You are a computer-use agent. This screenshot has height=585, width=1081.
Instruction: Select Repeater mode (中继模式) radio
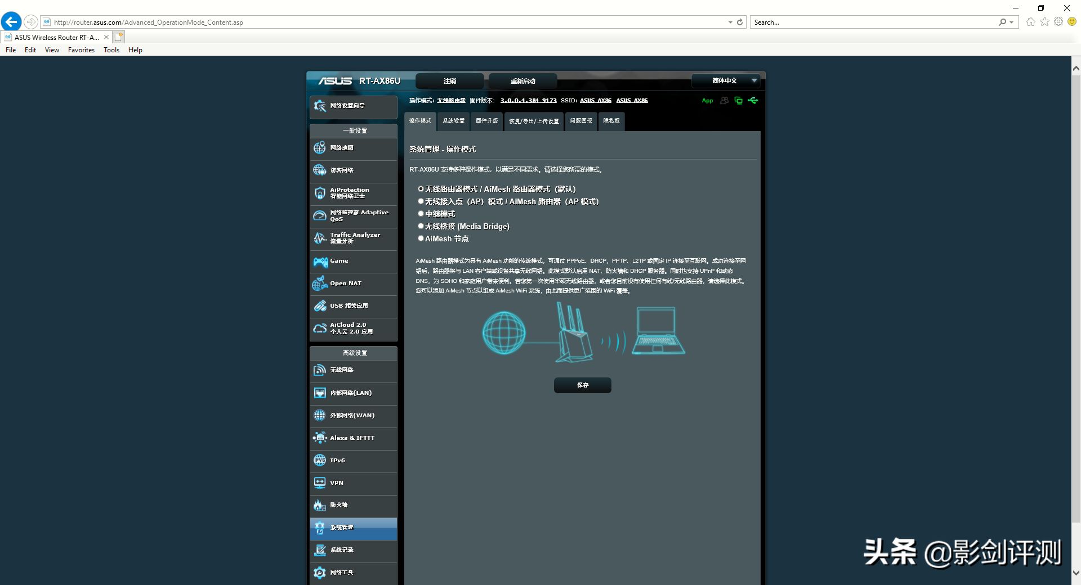pyautogui.click(x=421, y=214)
